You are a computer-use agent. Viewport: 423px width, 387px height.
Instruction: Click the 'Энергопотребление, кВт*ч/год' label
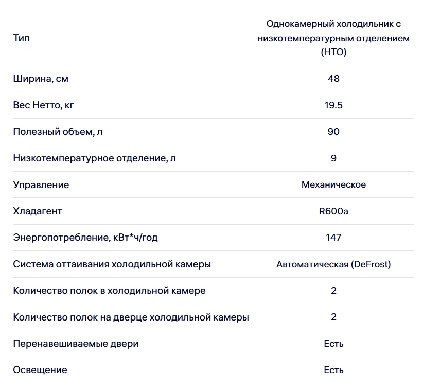85,238
